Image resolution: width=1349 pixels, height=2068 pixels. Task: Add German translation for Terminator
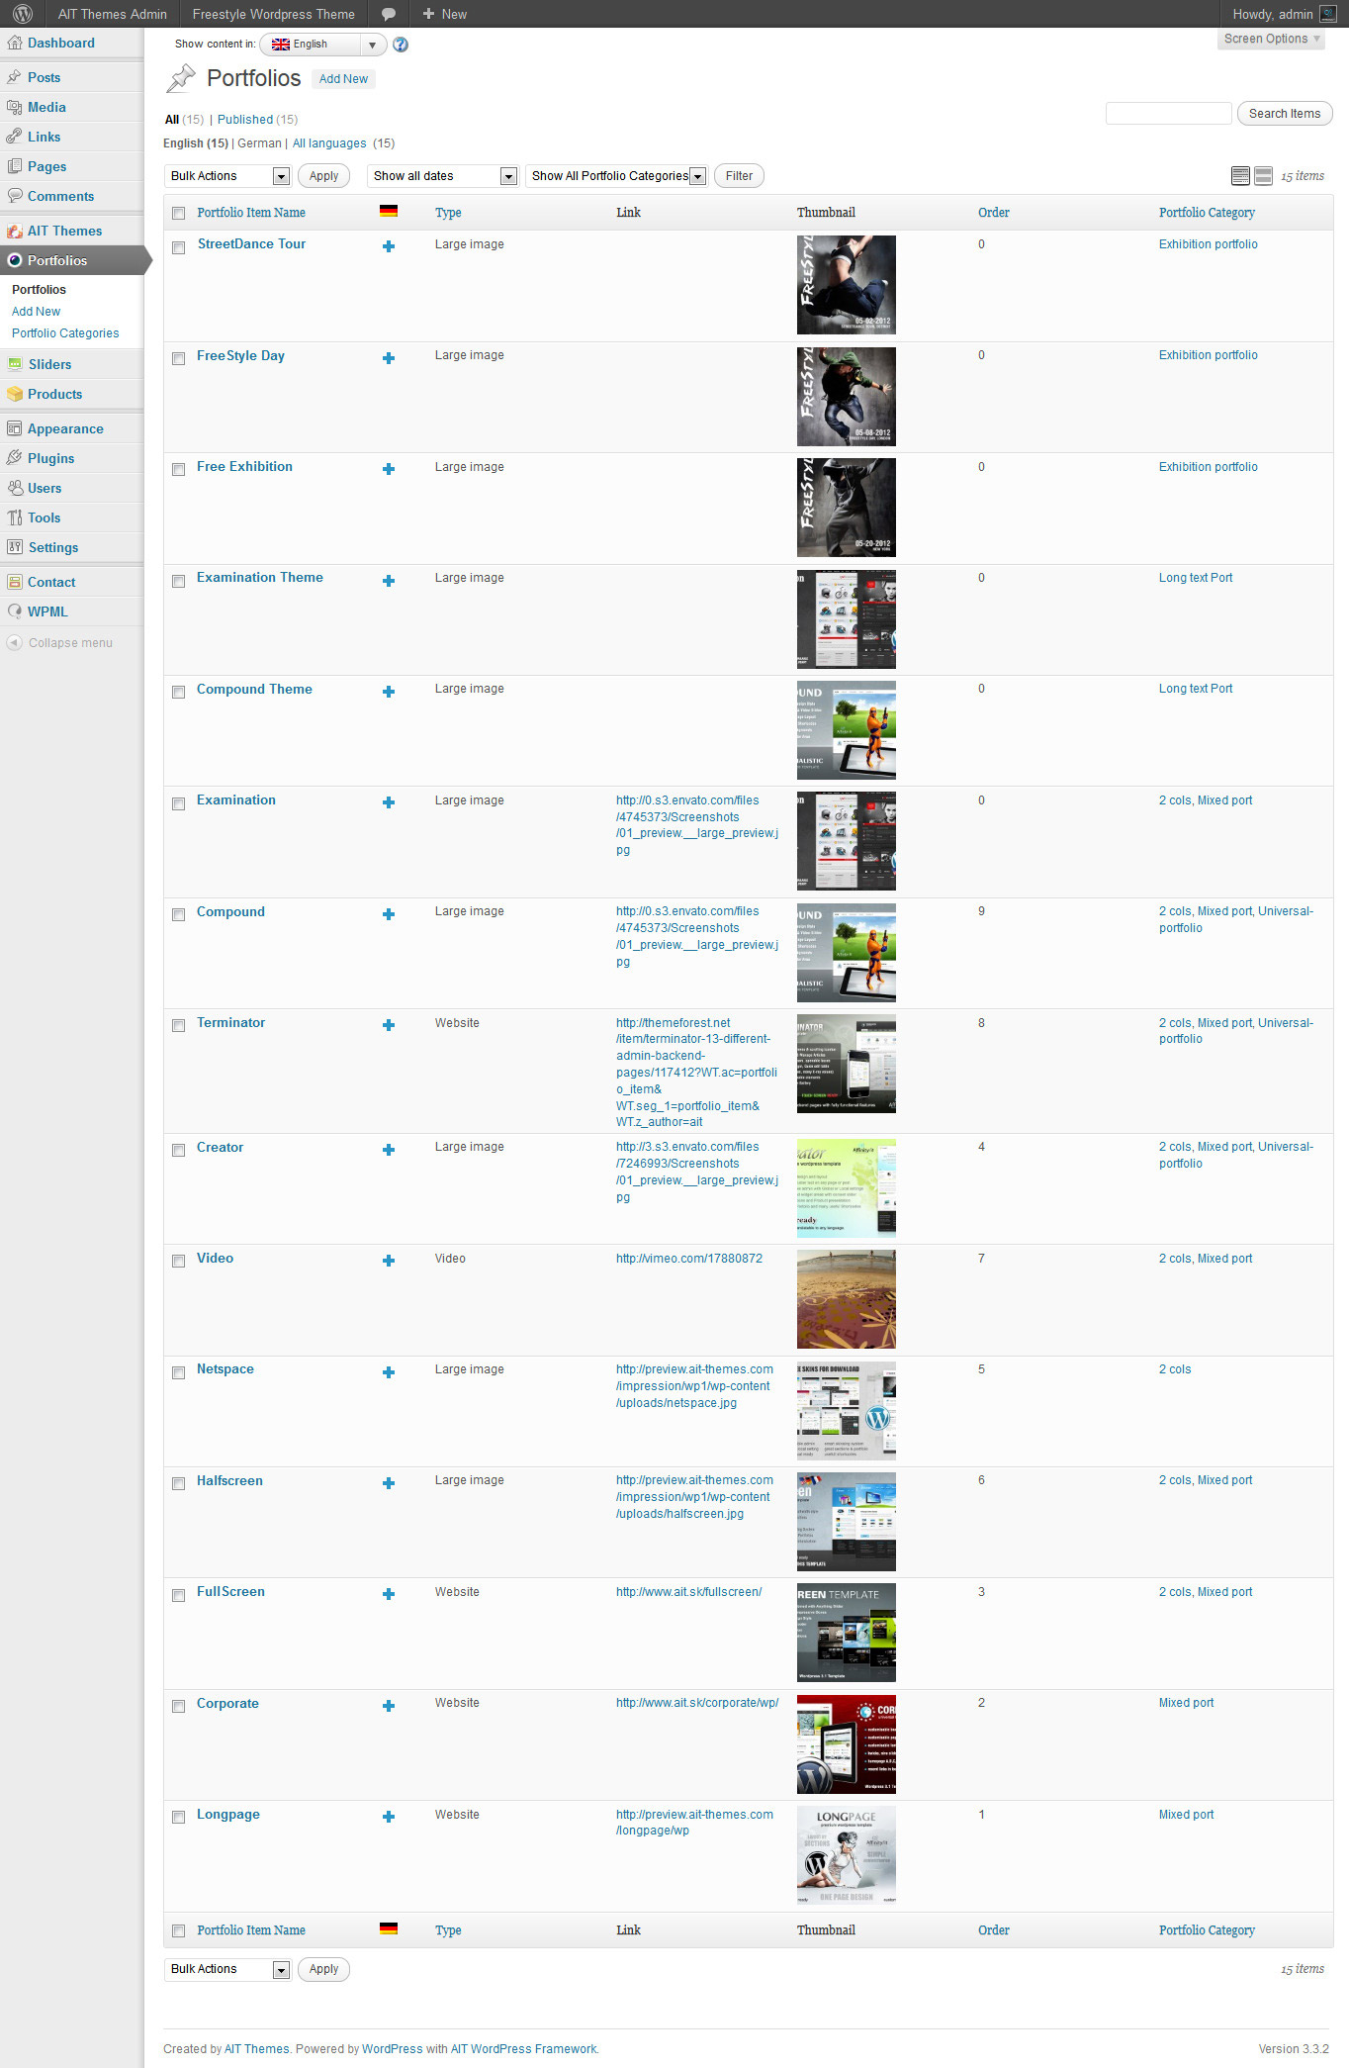(389, 1025)
